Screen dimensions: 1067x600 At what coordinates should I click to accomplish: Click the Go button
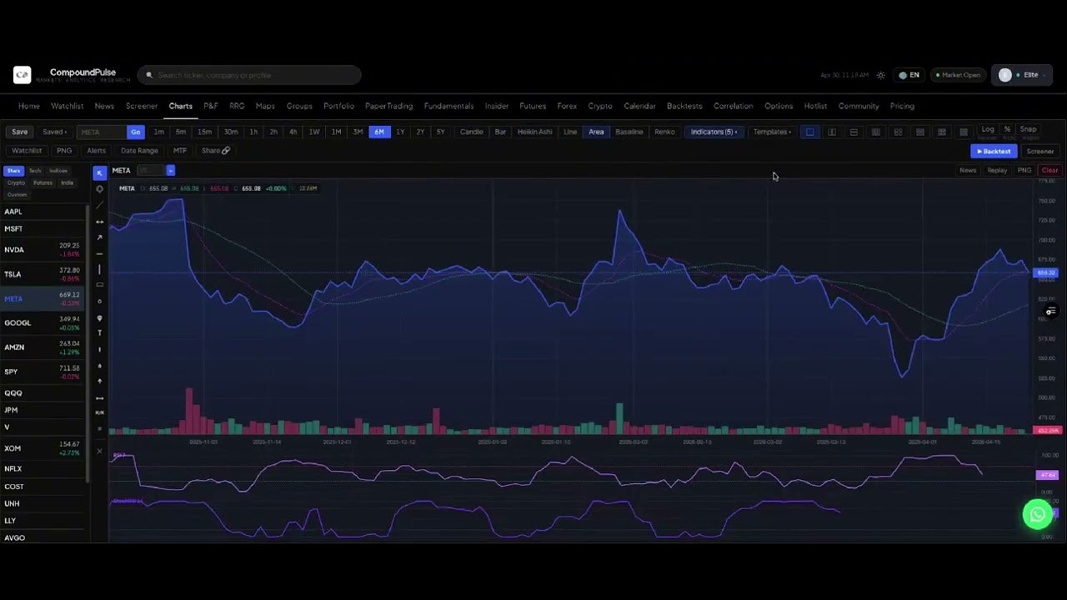[x=136, y=132]
